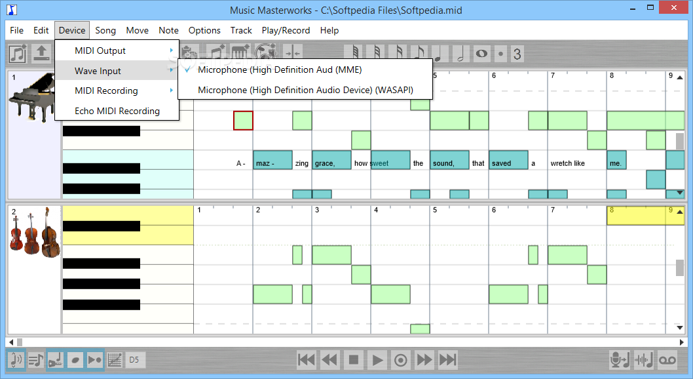Expand the MIDI Output submenu
Image resolution: width=693 pixels, height=379 pixels.
[x=117, y=50]
